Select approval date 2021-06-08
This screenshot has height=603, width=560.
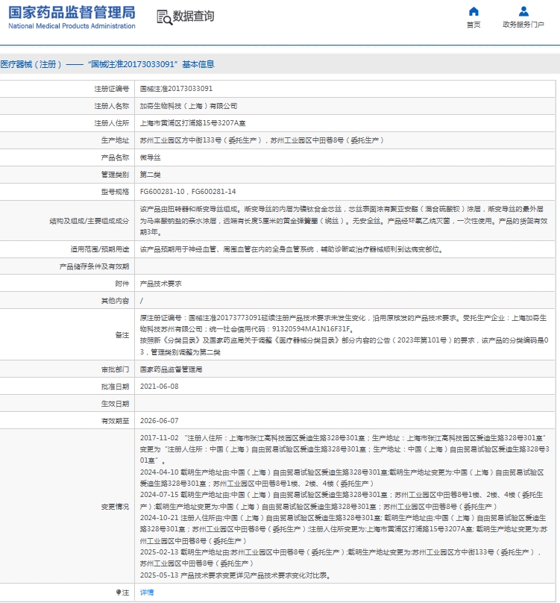click(x=159, y=387)
